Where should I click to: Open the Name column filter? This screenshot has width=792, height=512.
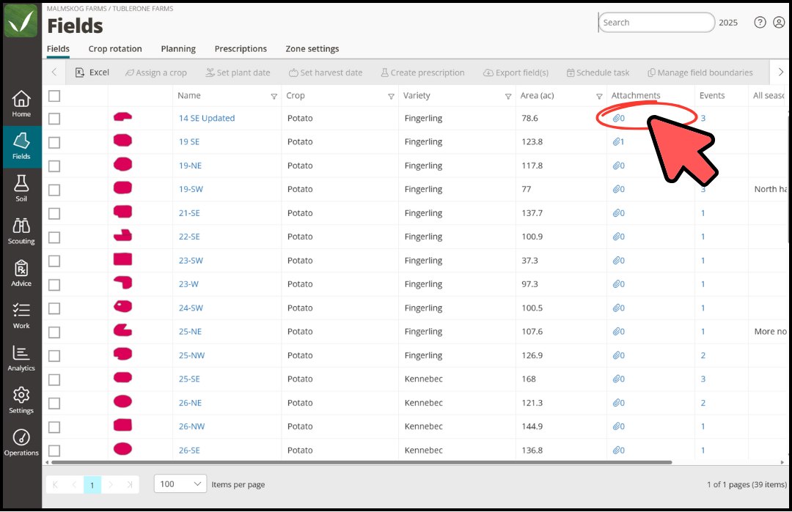[274, 97]
